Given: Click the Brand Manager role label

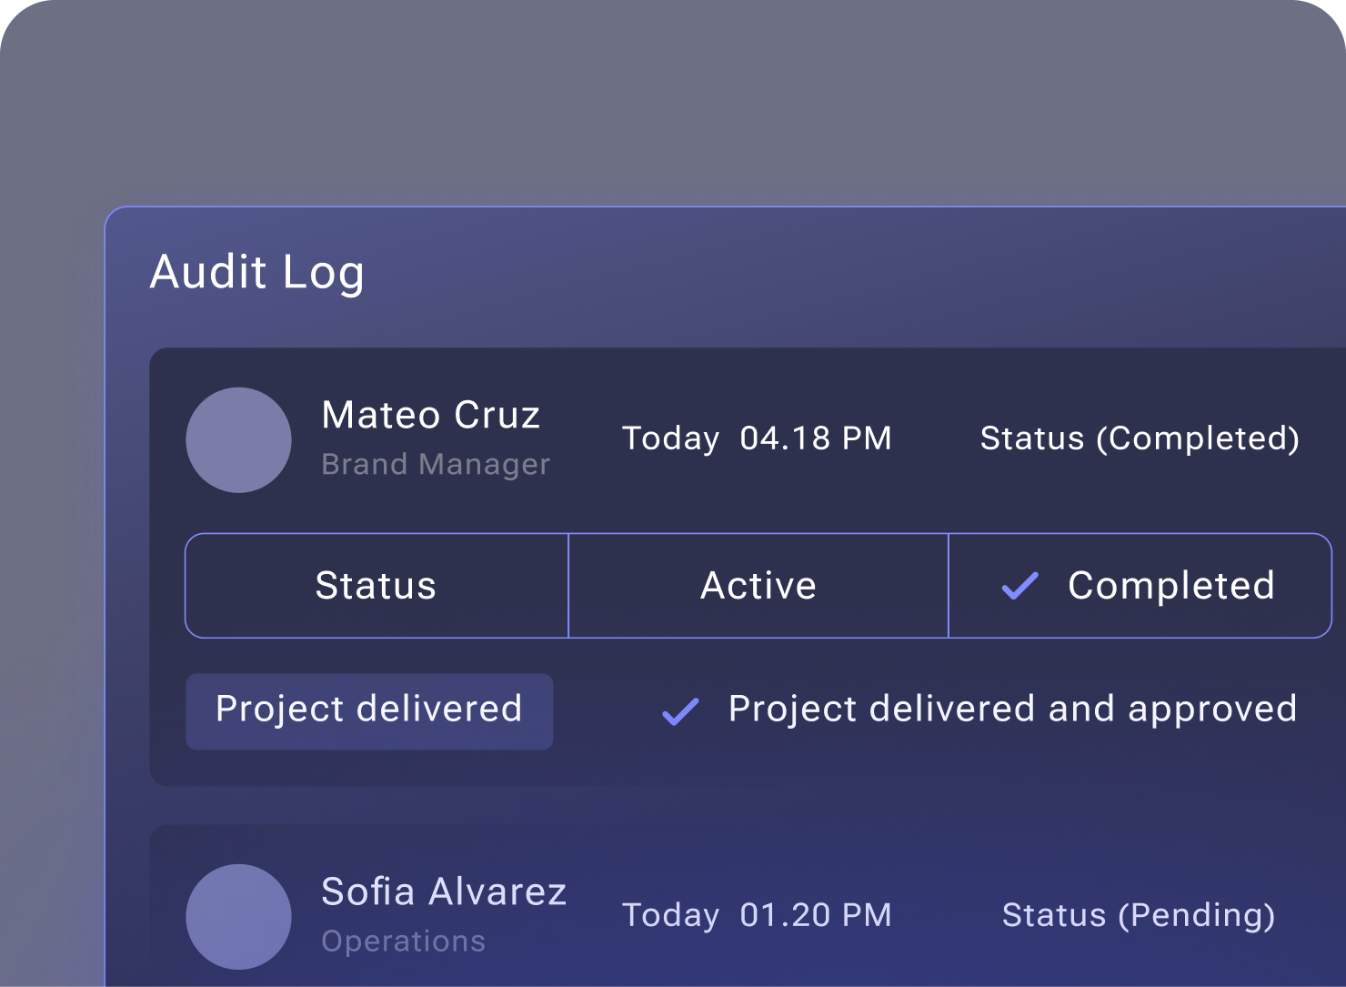Looking at the screenshot, I should point(436,464).
